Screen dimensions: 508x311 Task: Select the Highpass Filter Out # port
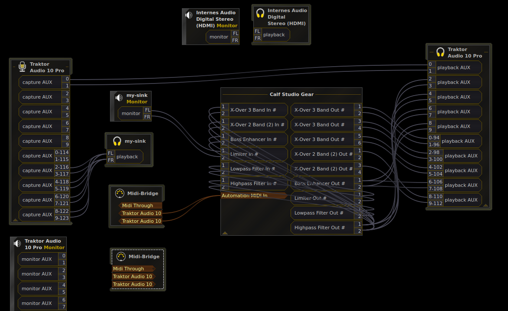(x=326, y=228)
